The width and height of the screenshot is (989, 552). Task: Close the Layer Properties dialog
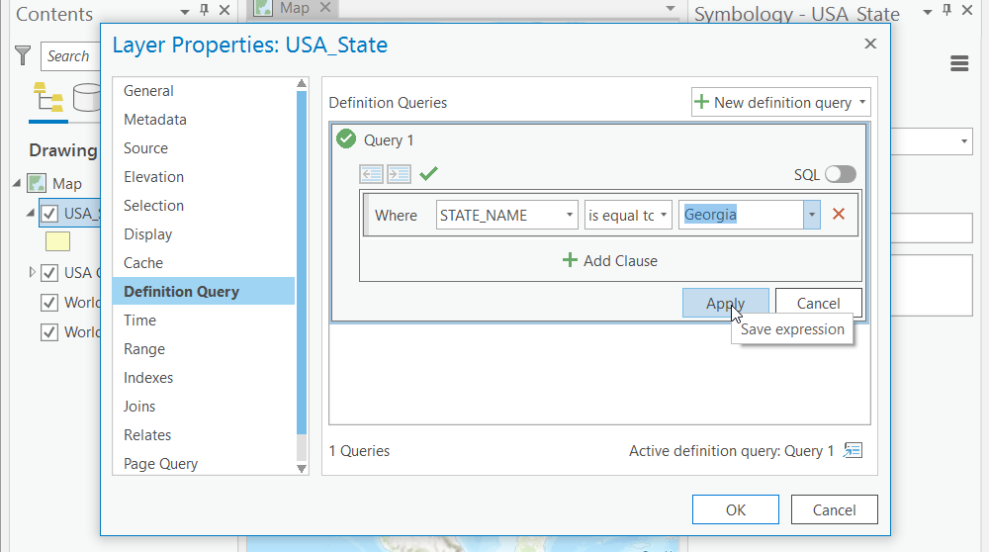[870, 44]
